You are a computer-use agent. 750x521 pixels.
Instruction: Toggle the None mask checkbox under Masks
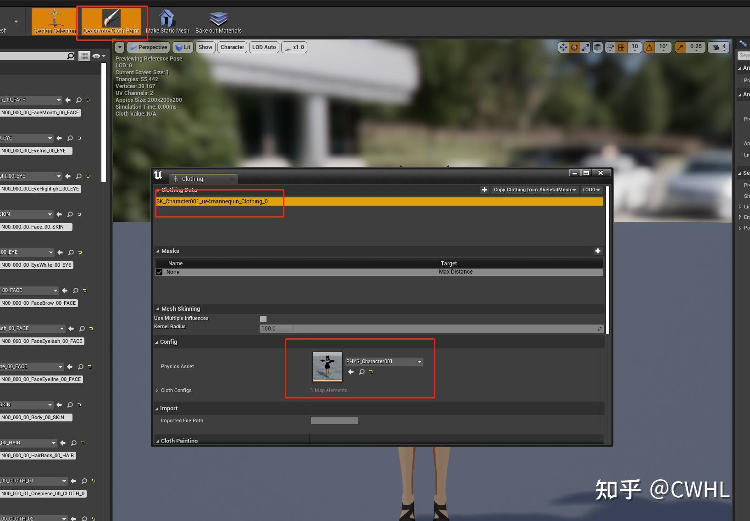click(x=159, y=272)
